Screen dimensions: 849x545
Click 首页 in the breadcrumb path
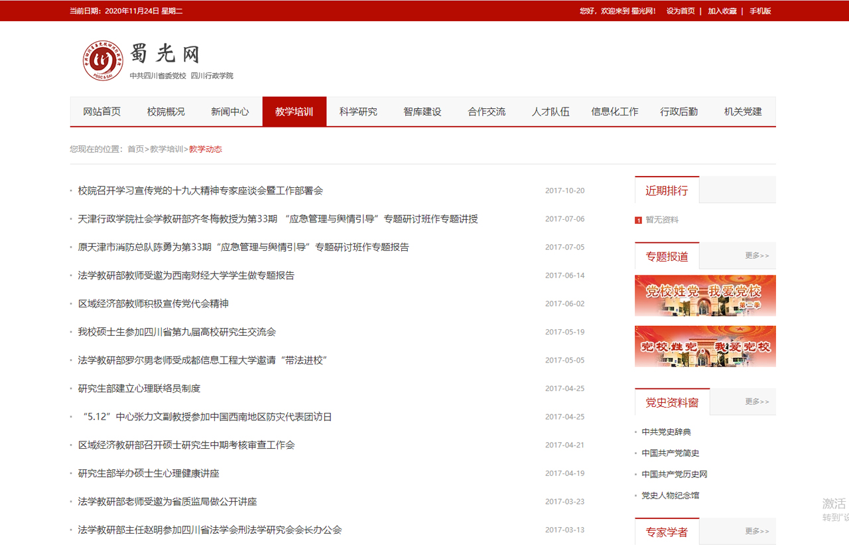(x=135, y=149)
